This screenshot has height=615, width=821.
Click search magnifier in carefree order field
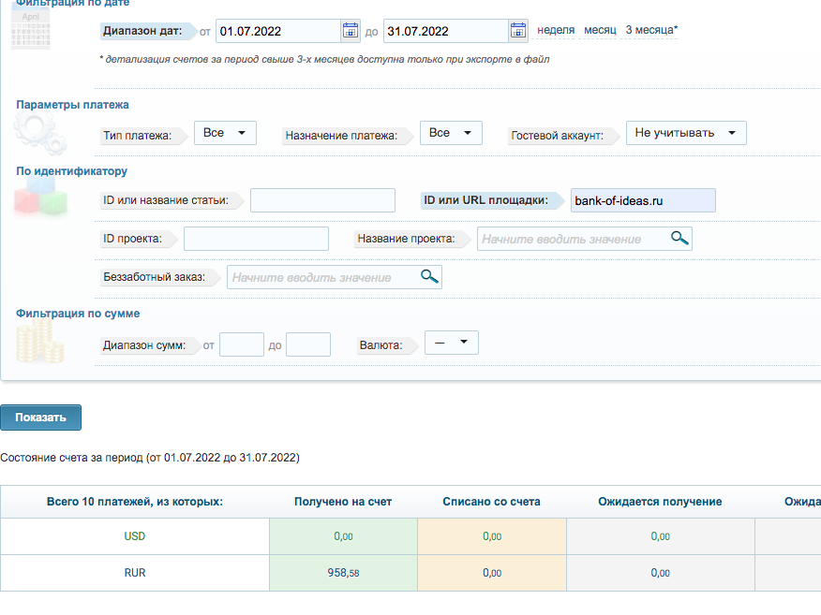click(429, 276)
